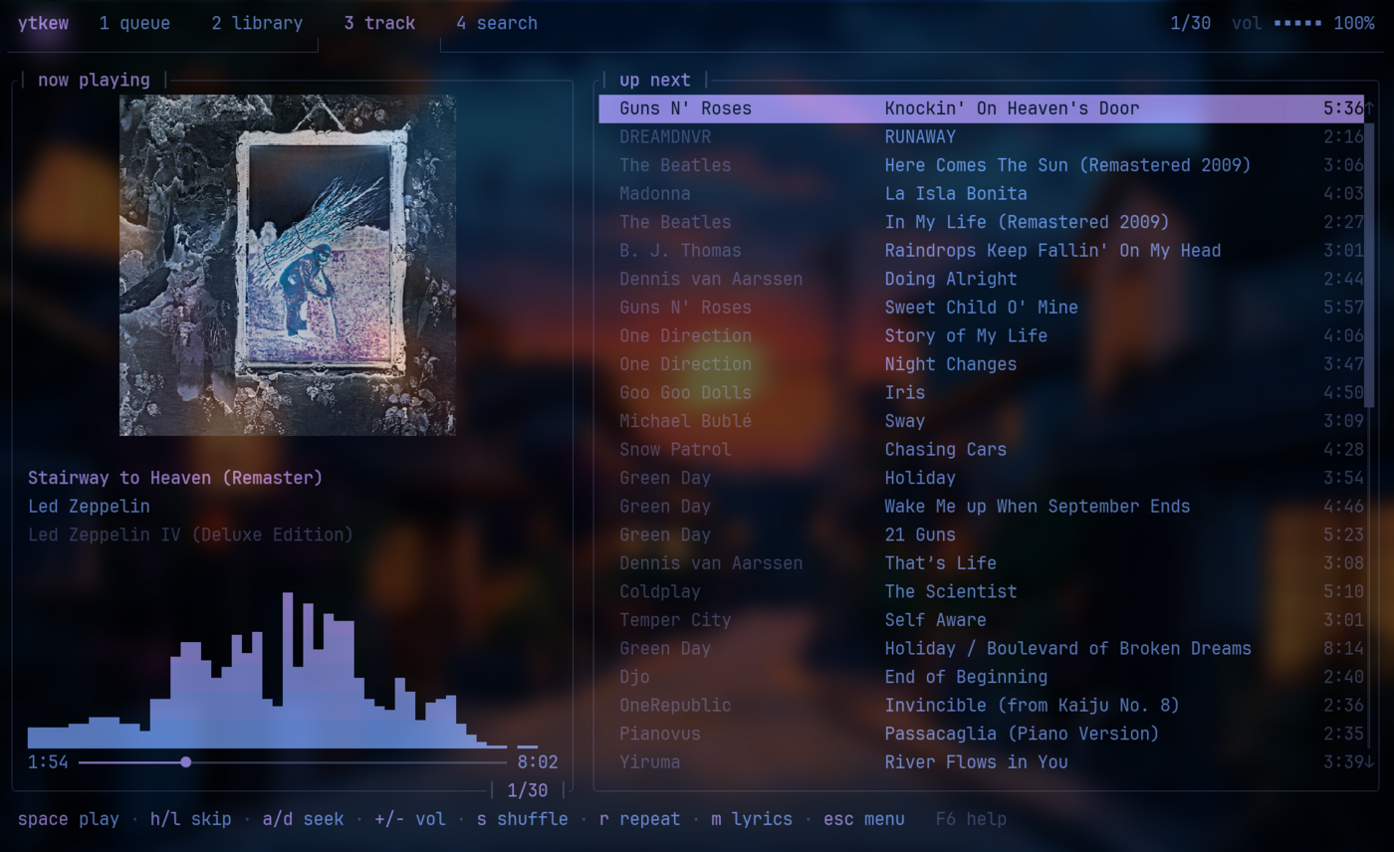Click esc menu in the footer
Image resolution: width=1394 pixels, height=852 pixels.
coord(864,819)
